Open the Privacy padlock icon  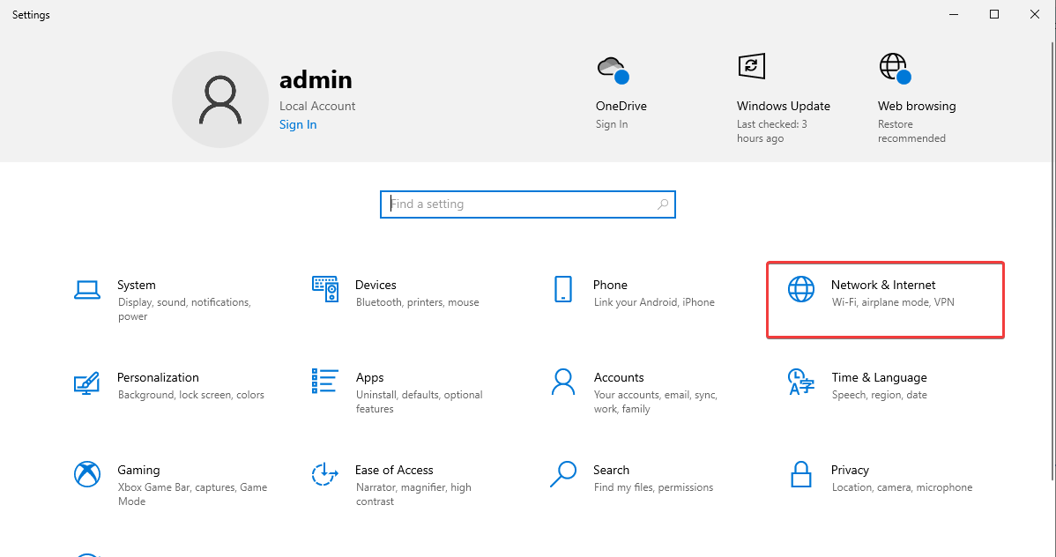(x=800, y=474)
